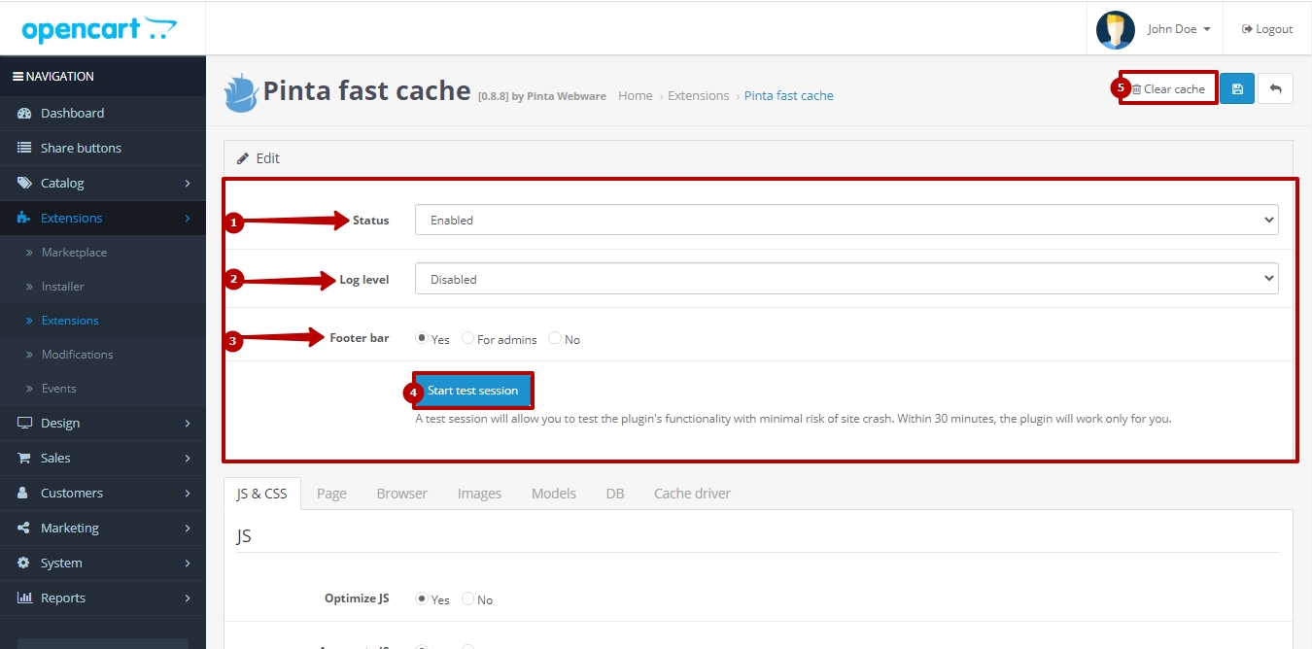The width and height of the screenshot is (1312, 649).
Task: Click the version label by Pinta Webware
Action: [542, 96]
